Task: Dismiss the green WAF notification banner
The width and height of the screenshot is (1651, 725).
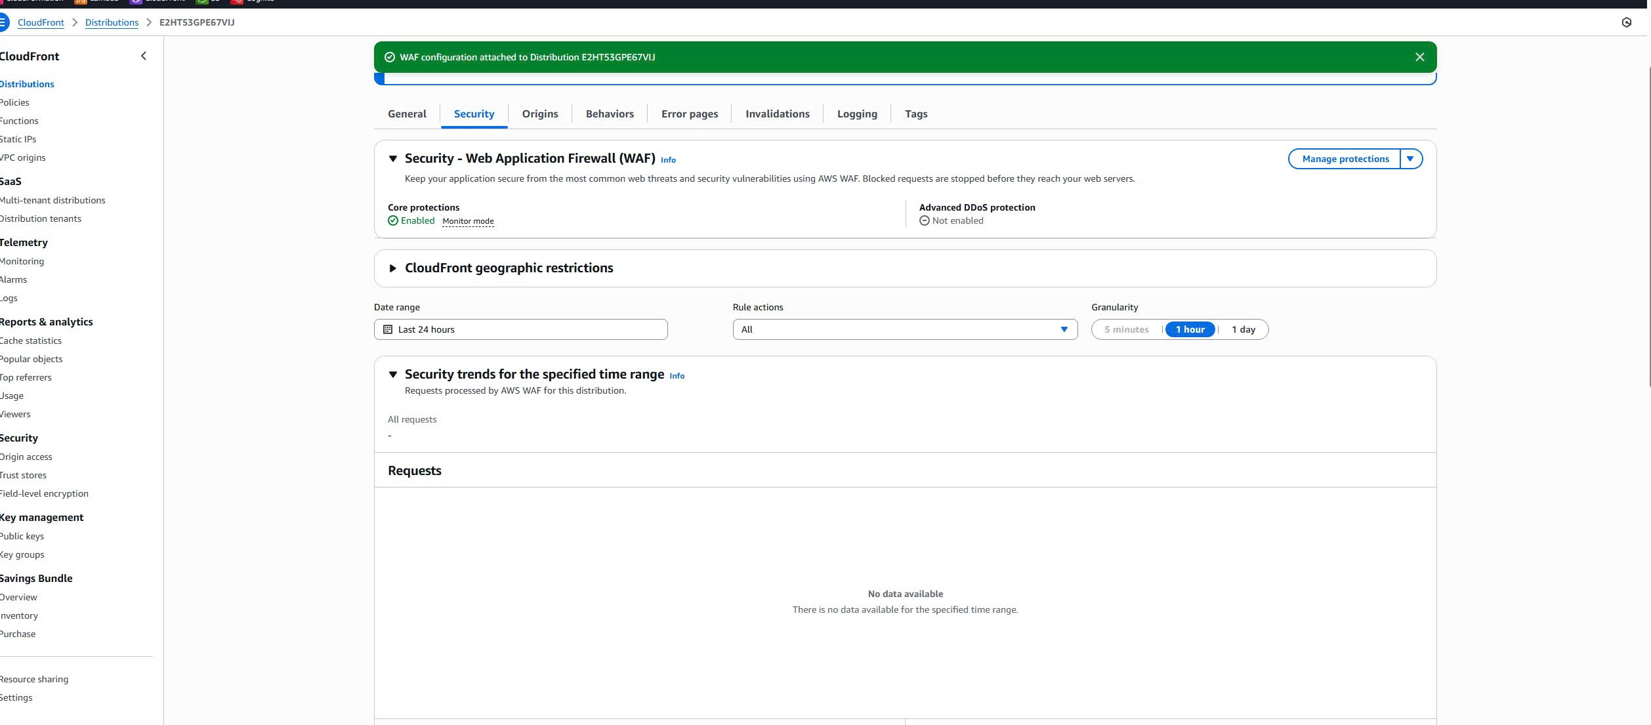Action: pos(1419,57)
